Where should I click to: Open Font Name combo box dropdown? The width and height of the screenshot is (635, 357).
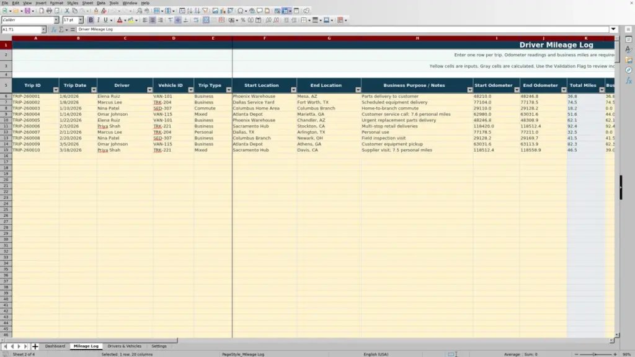pos(56,20)
